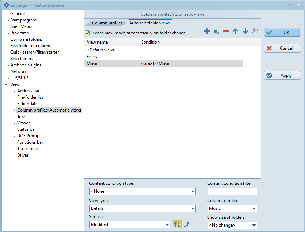Open DOS Prompt settings

click(x=29, y=136)
